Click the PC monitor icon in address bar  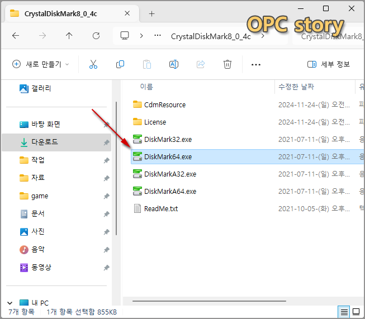pyautogui.click(x=125, y=36)
